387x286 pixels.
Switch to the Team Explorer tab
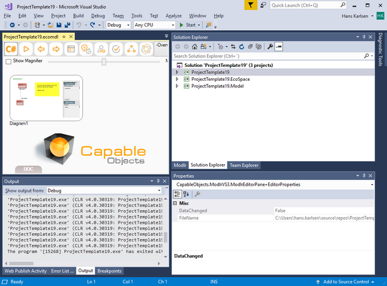[x=244, y=165]
